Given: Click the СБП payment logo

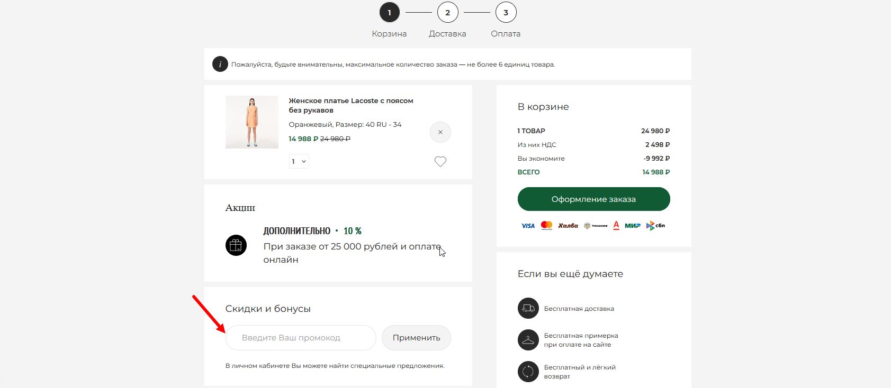Looking at the screenshot, I should coord(655,226).
